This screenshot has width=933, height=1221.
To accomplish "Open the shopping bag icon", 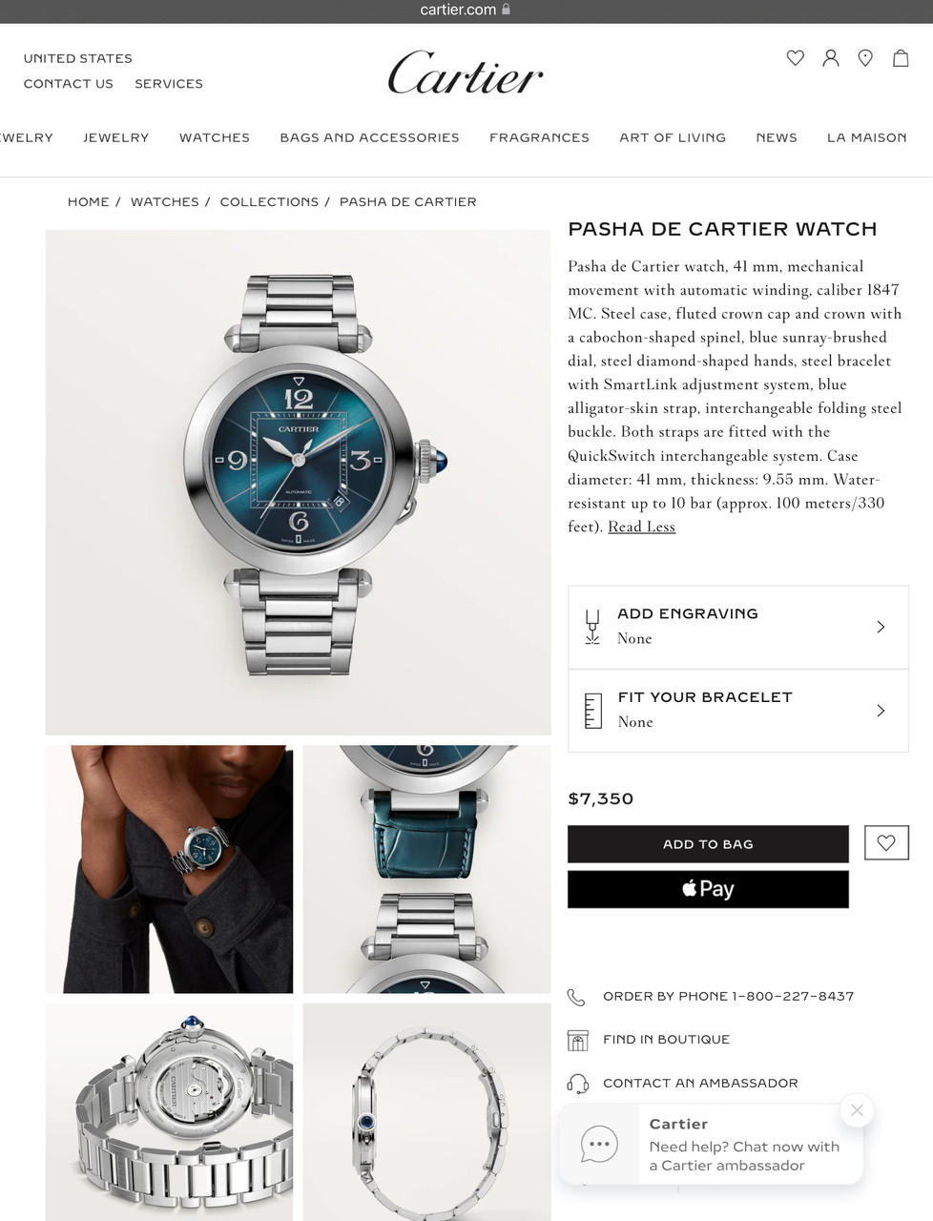I will tap(901, 58).
